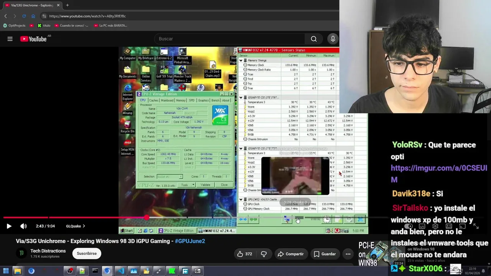This screenshot has height=276, width=491.
Task: Open a new browser tab
Action: pos(67,5)
